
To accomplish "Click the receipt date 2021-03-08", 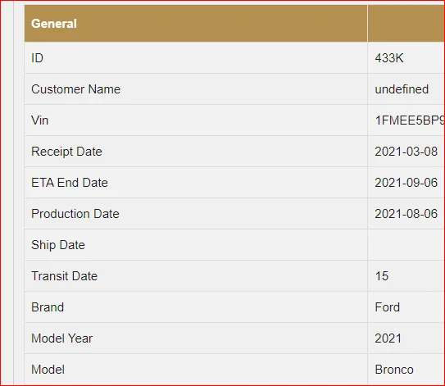I will 406,152.
